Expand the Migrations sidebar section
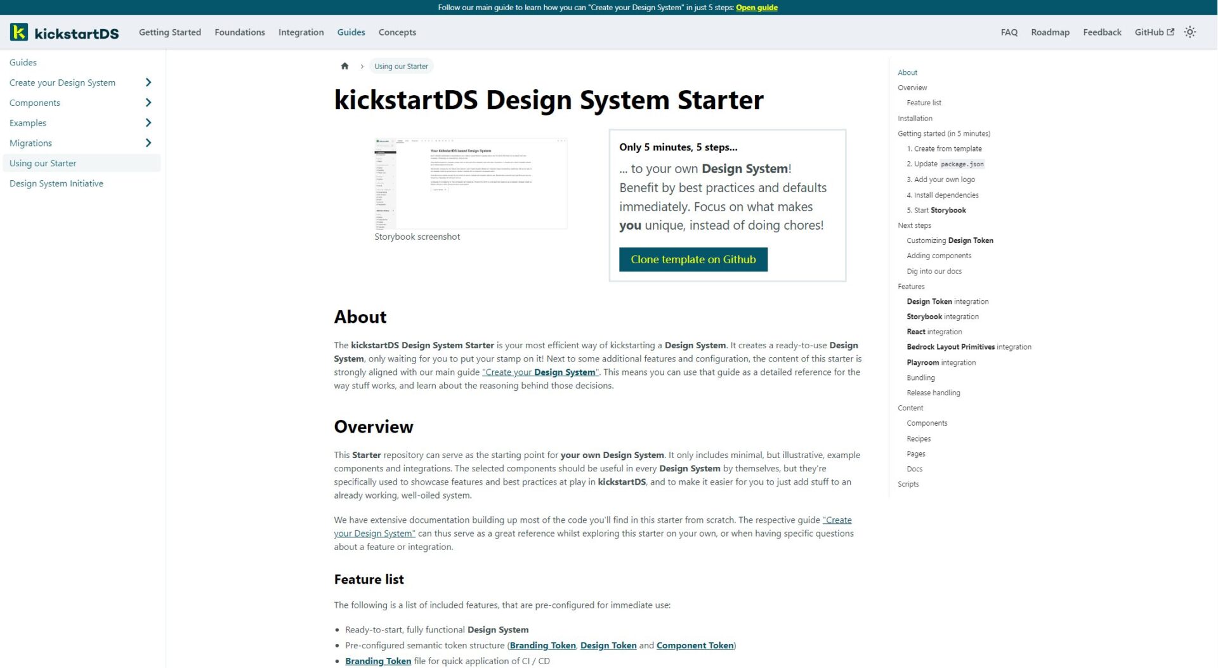 (148, 143)
